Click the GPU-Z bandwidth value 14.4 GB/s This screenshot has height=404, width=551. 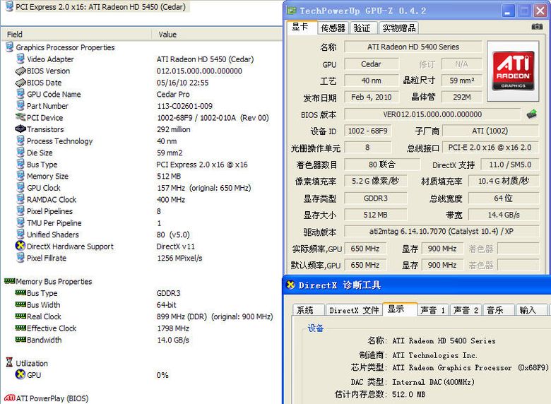[x=504, y=215]
